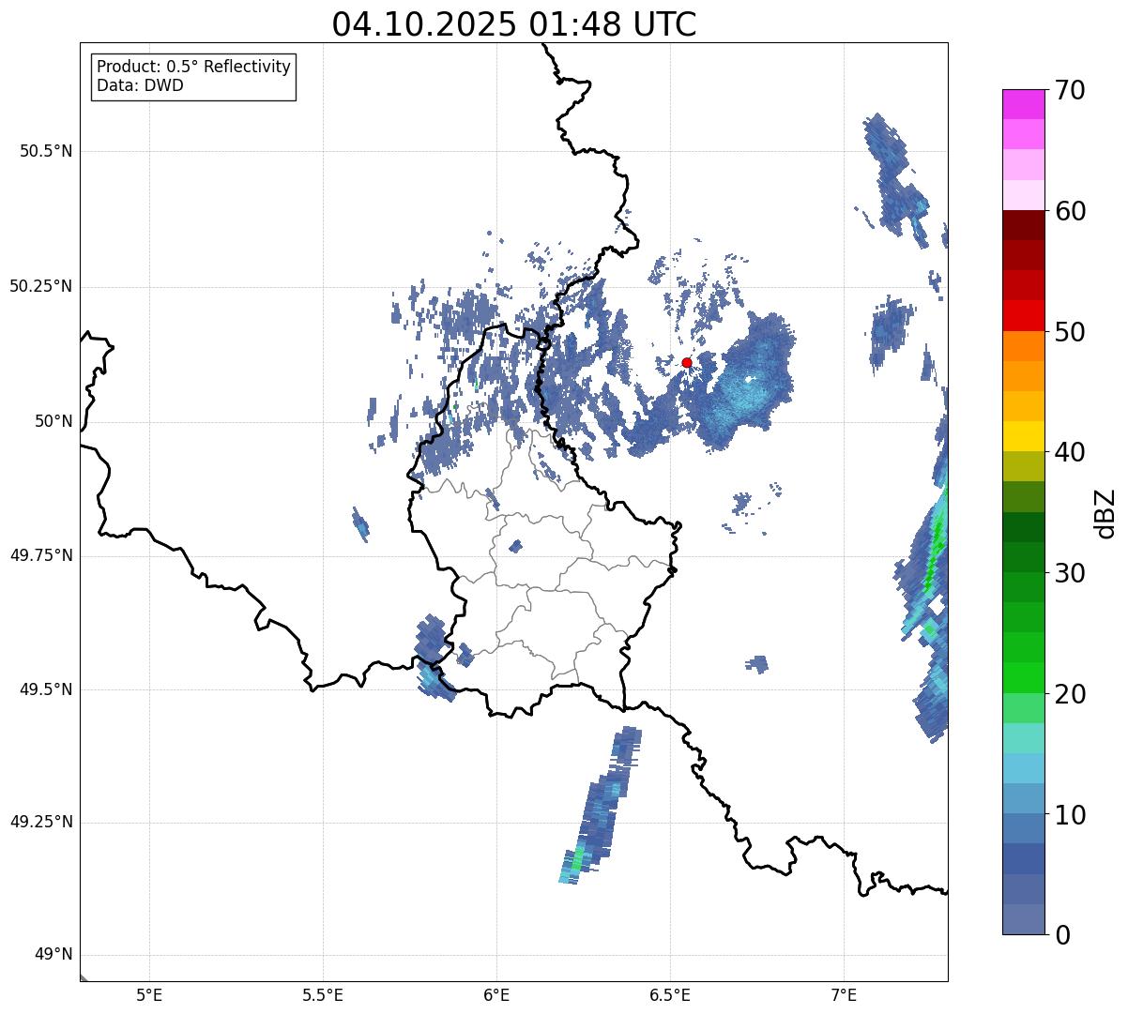
Task: Click the 5°E longitude label
Action: [149, 994]
